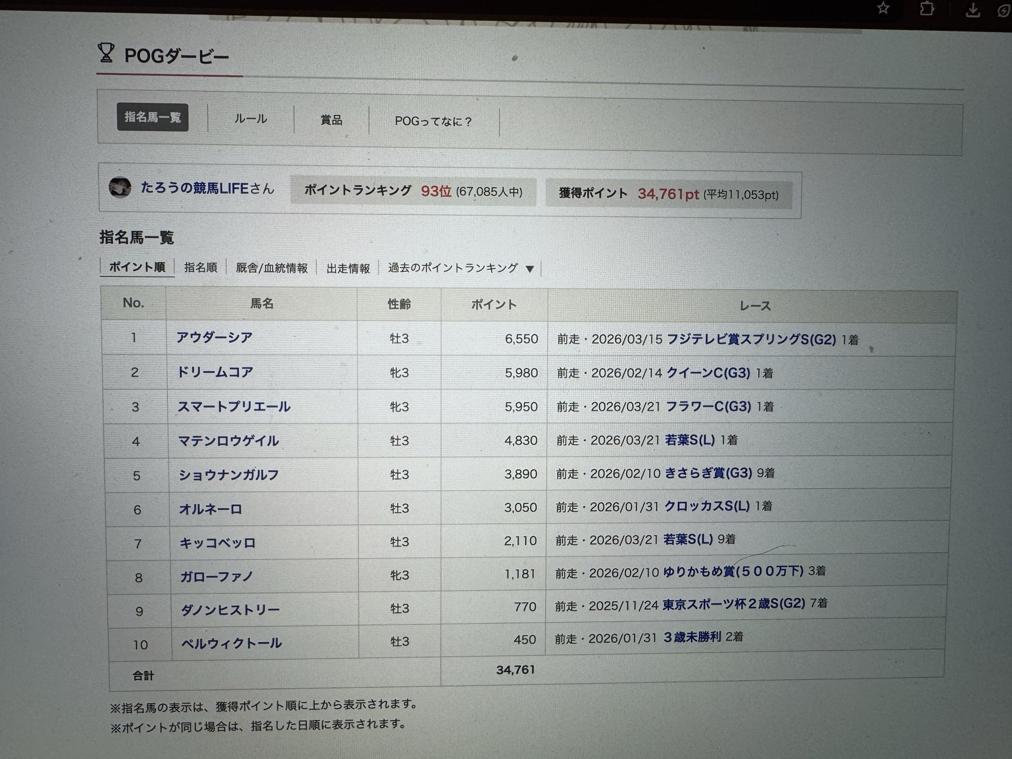The image size is (1012, 759).
Task: Open the ルール tab
Action: [251, 119]
